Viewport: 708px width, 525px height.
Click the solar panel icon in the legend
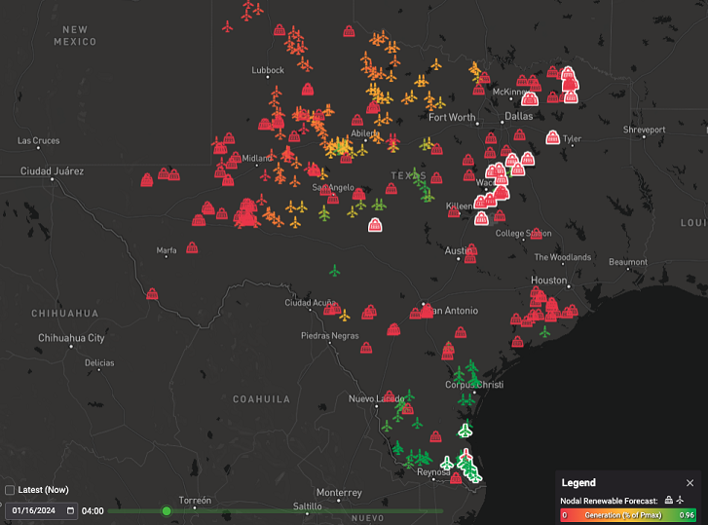coord(667,500)
